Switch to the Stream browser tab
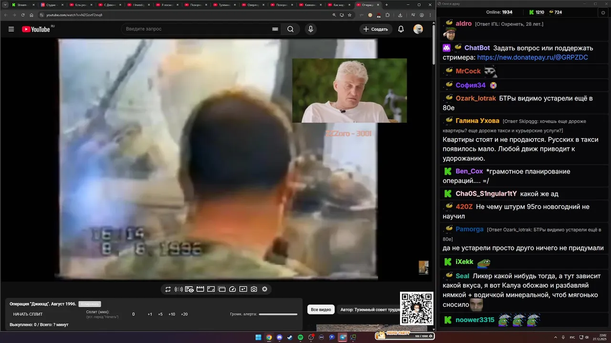The image size is (611, 343). (23, 5)
